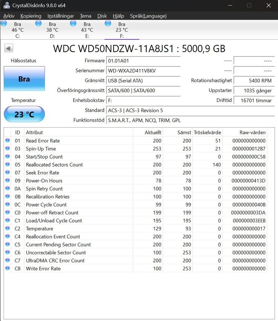Click status orb for Power-off Retract Count
Image resolution: width=278 pixels, height=321 pixels.
point(7,212)
